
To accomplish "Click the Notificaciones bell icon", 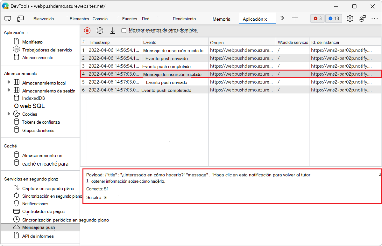I will pos(17,203).
